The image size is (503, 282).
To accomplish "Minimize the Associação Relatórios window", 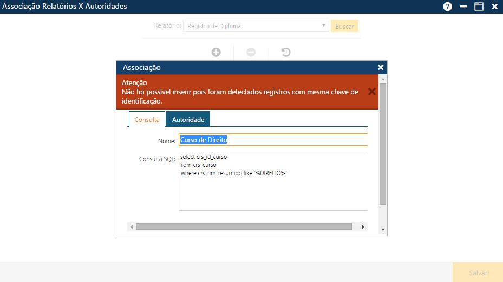I will click(x=463, y=7).
